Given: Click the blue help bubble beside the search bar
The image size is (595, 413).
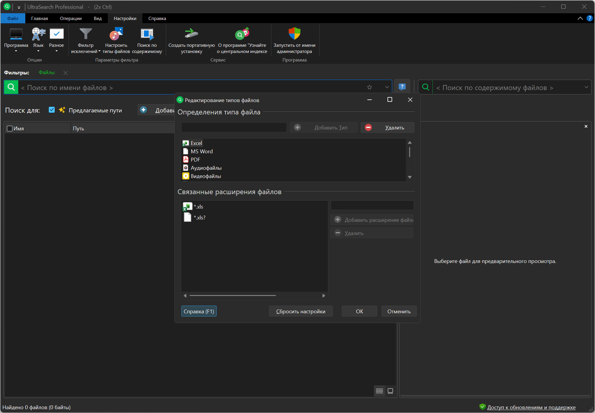Looking at the screenshot, I should click(x=402, y=87).
